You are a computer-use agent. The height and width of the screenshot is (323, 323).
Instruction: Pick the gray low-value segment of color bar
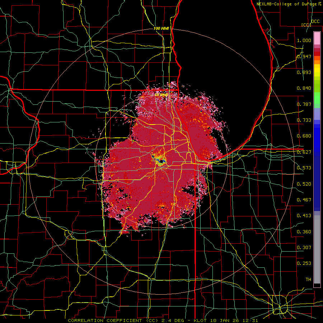[317, 249]
